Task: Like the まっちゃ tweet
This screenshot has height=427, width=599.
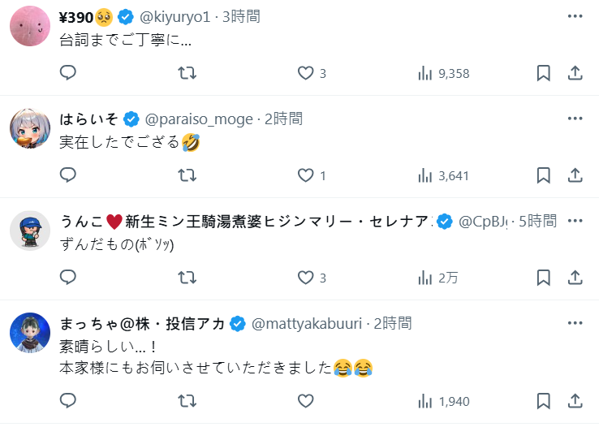Action: point(305,401)
